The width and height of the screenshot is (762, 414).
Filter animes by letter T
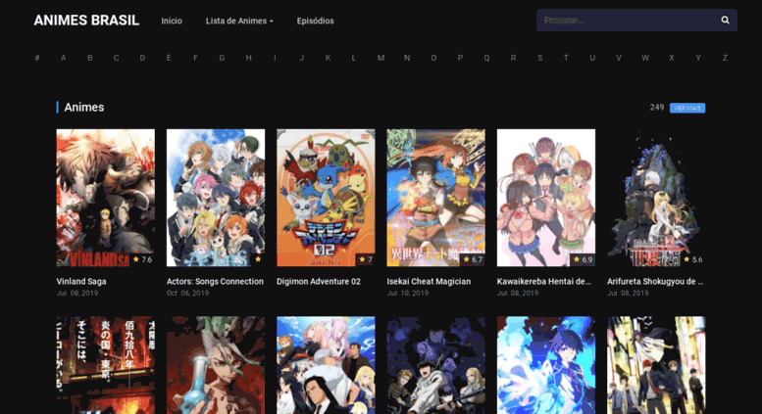click(x=566, y=58)
